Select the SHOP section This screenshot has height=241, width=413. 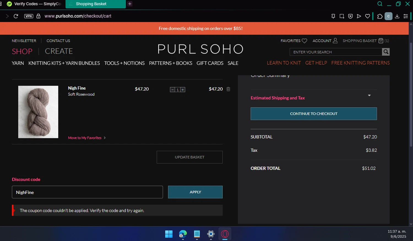(x=22, y=51)
